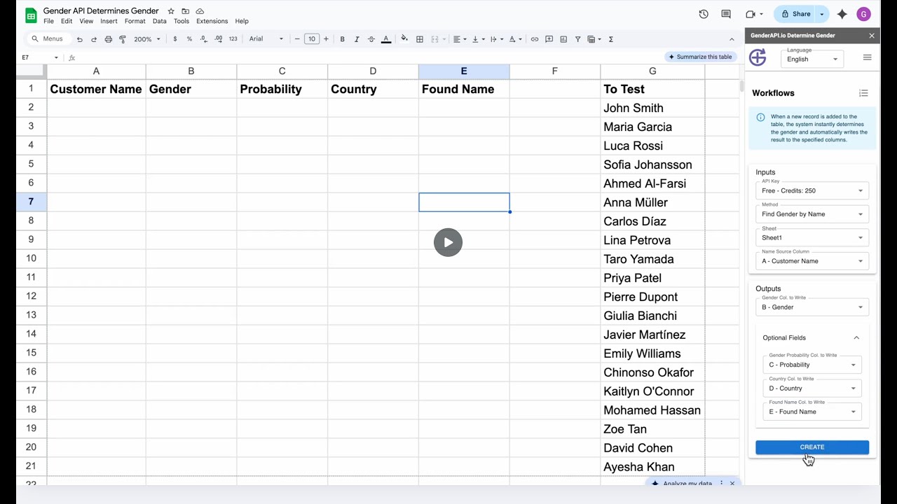The image size is (897, 504).
Task: Open the File menu
Action: (x=48, y=21)
